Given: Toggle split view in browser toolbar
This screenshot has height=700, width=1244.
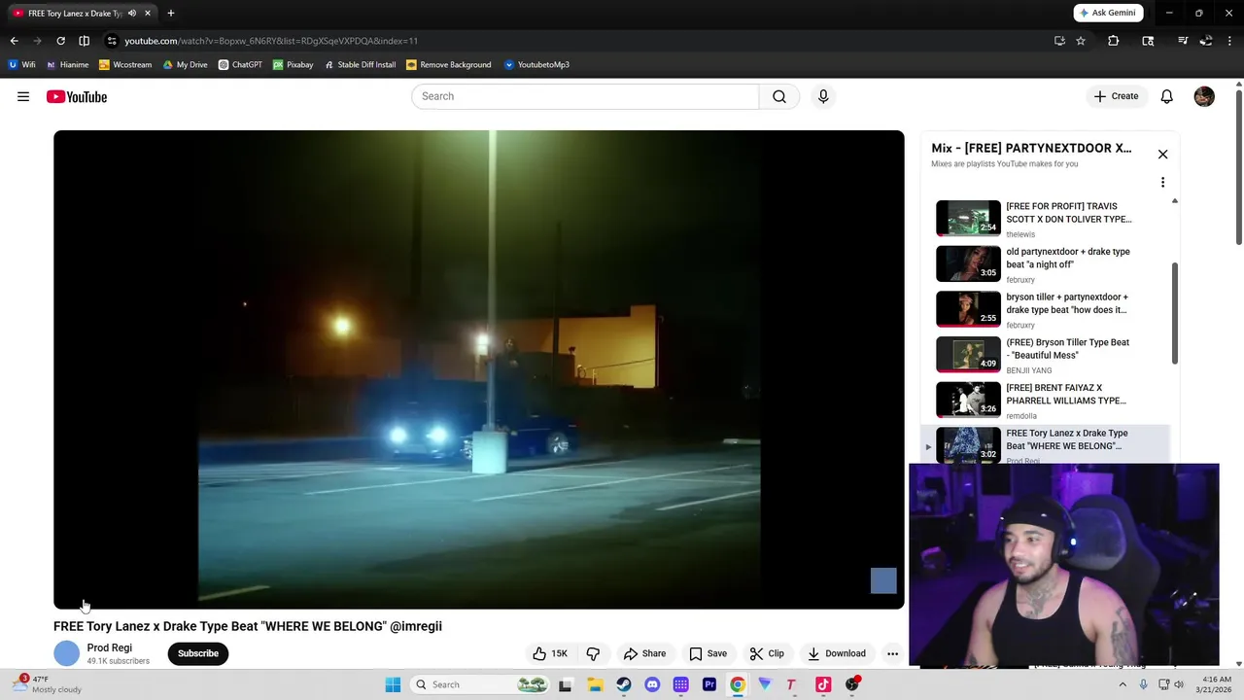Looking at the screenshot, I should coord(84,41).
